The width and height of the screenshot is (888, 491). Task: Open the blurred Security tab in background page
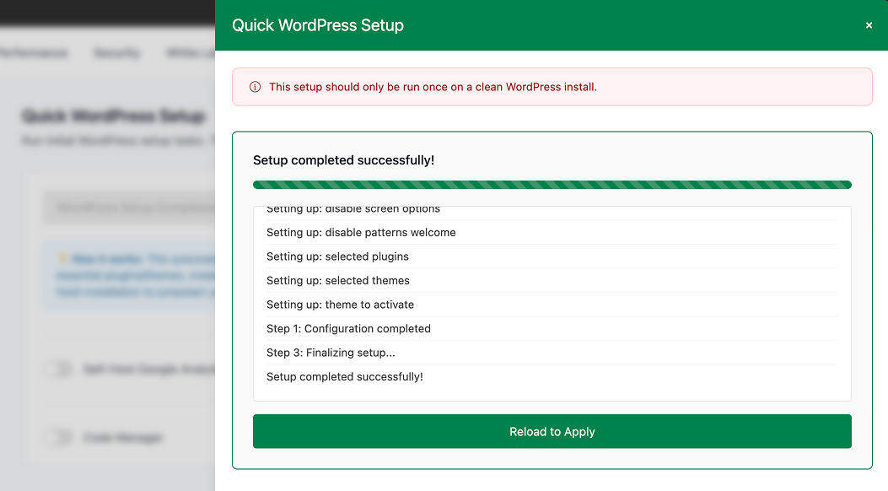point(116,53)
